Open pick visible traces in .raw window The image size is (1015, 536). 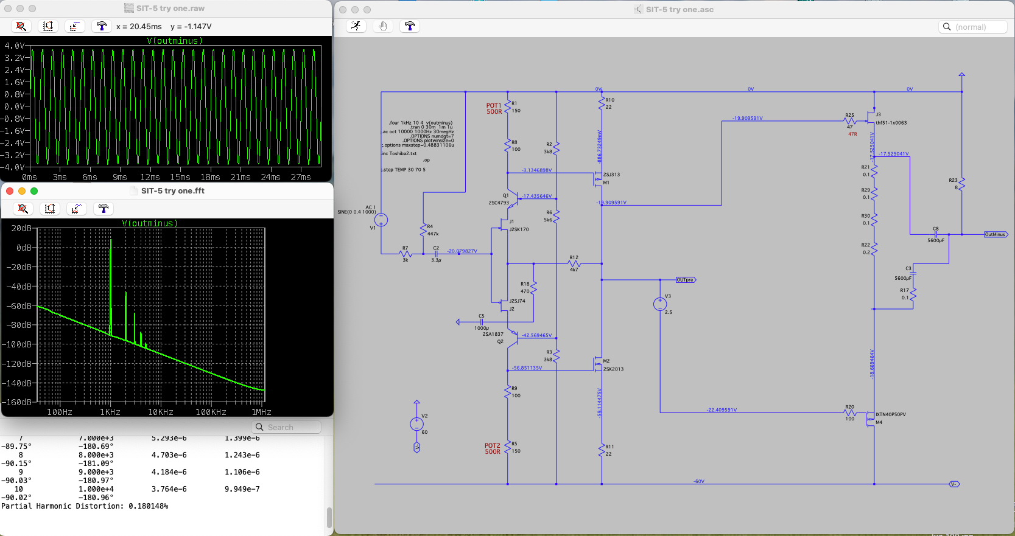[75, 26]
